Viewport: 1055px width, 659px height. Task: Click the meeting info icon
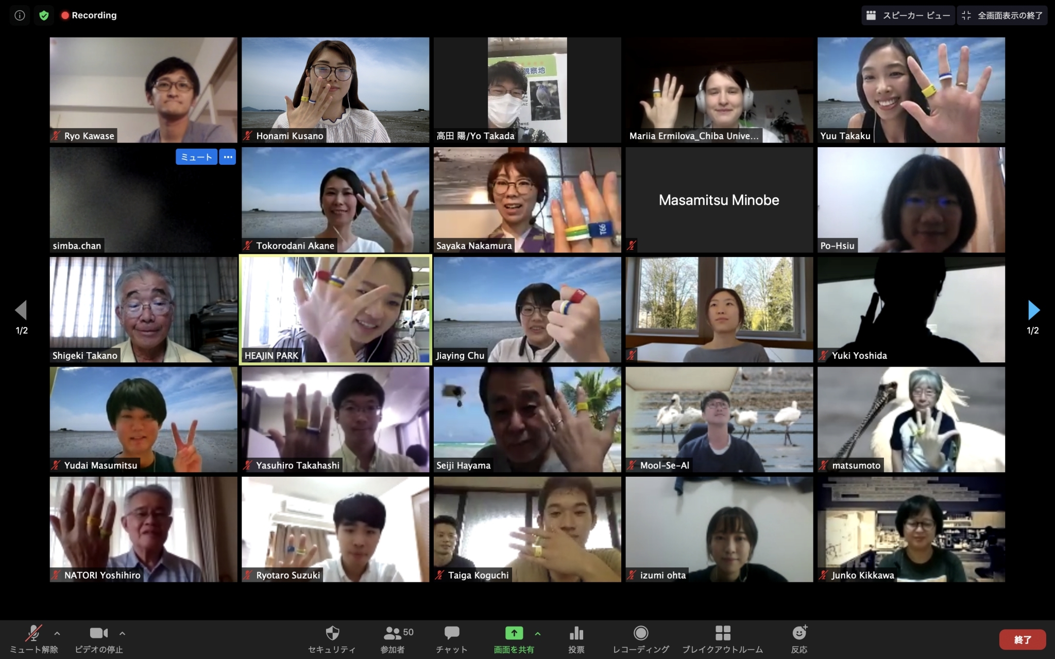[x=20, y=15]
